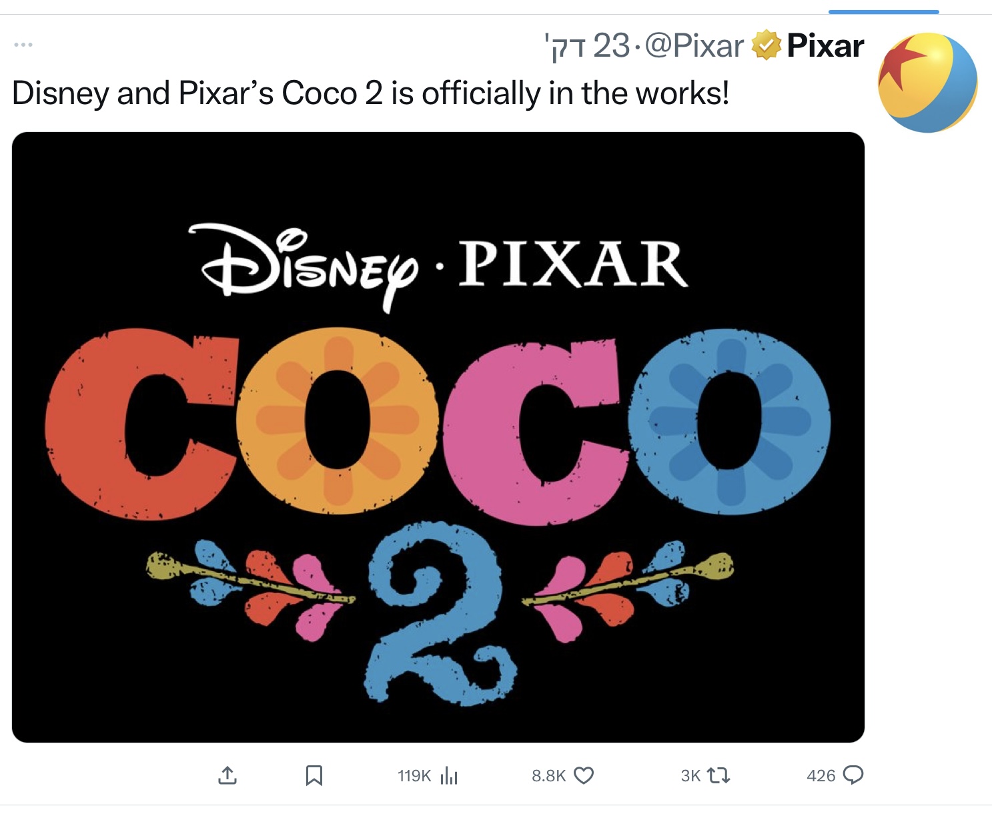The height and width of the screenshot is (814, 992).
Task: Open the three-dot more options menu
Action: click(23, 45)
